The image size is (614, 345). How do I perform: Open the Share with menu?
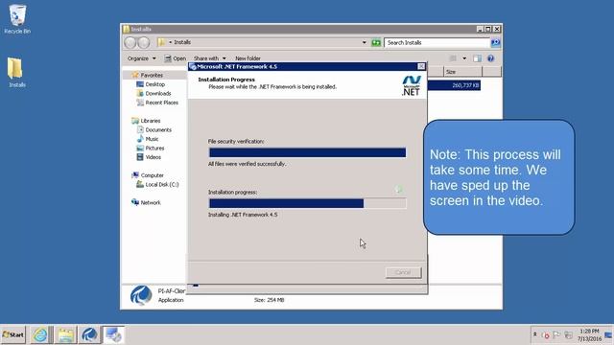pos(209,58)
